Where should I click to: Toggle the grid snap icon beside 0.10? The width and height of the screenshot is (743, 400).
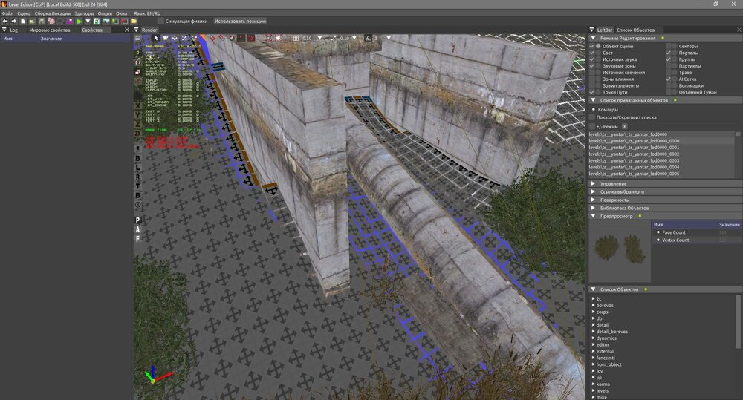tap(296, 38)
